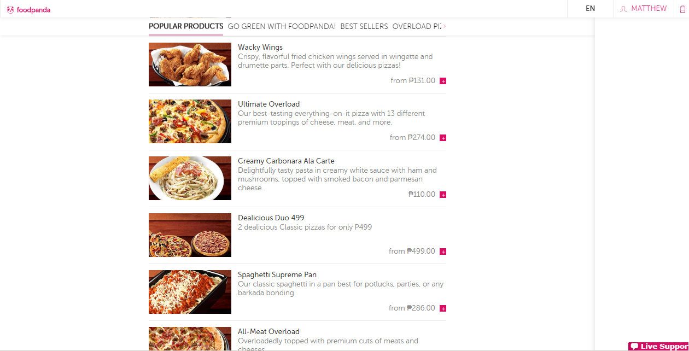Select description 'Delightfully tasty pasta in creamy white sauce'
Image resolution: width=689 pixels, height=351 pixels.
(x=337, y=179)
